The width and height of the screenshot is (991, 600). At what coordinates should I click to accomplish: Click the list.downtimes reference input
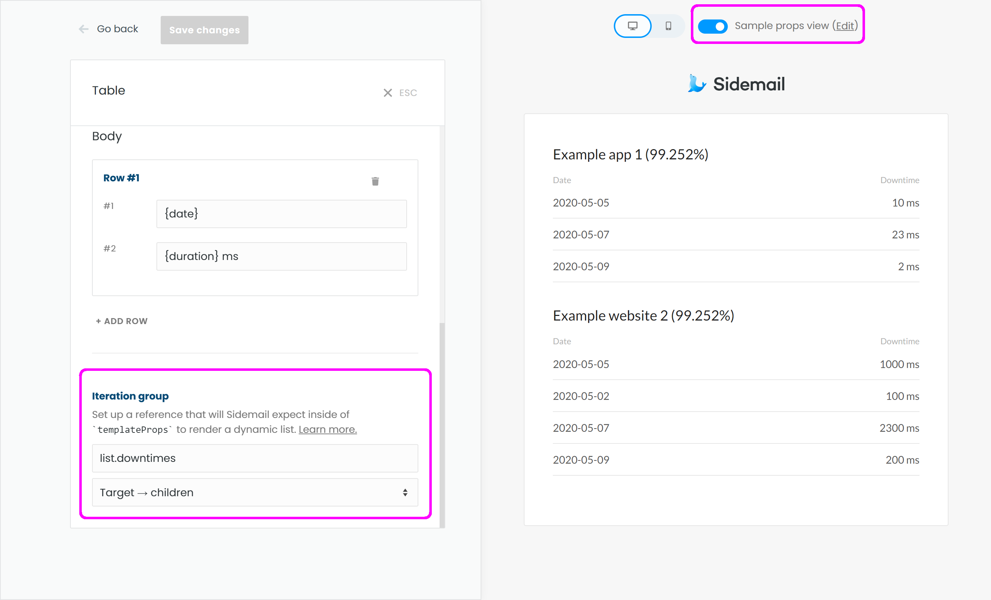point(255,458)
